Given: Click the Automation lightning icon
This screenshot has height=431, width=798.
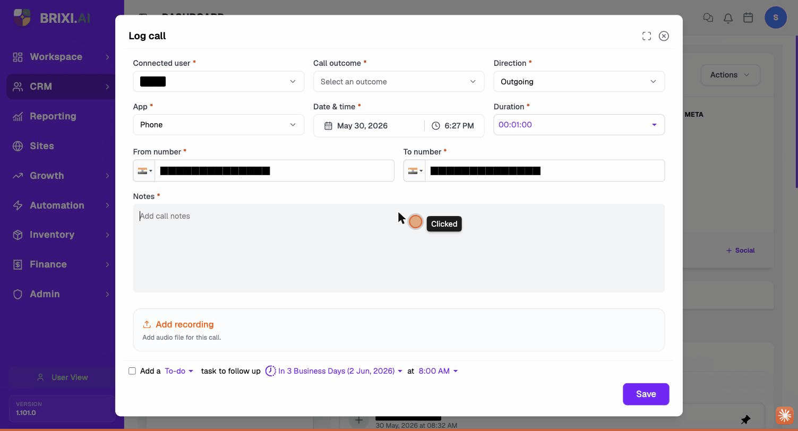Looking at the screenshot, I should point(18,205).
